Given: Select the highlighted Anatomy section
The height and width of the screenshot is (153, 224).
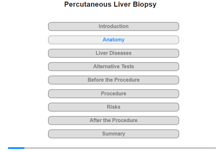Looking at the screenshot, I should (114, 40).
